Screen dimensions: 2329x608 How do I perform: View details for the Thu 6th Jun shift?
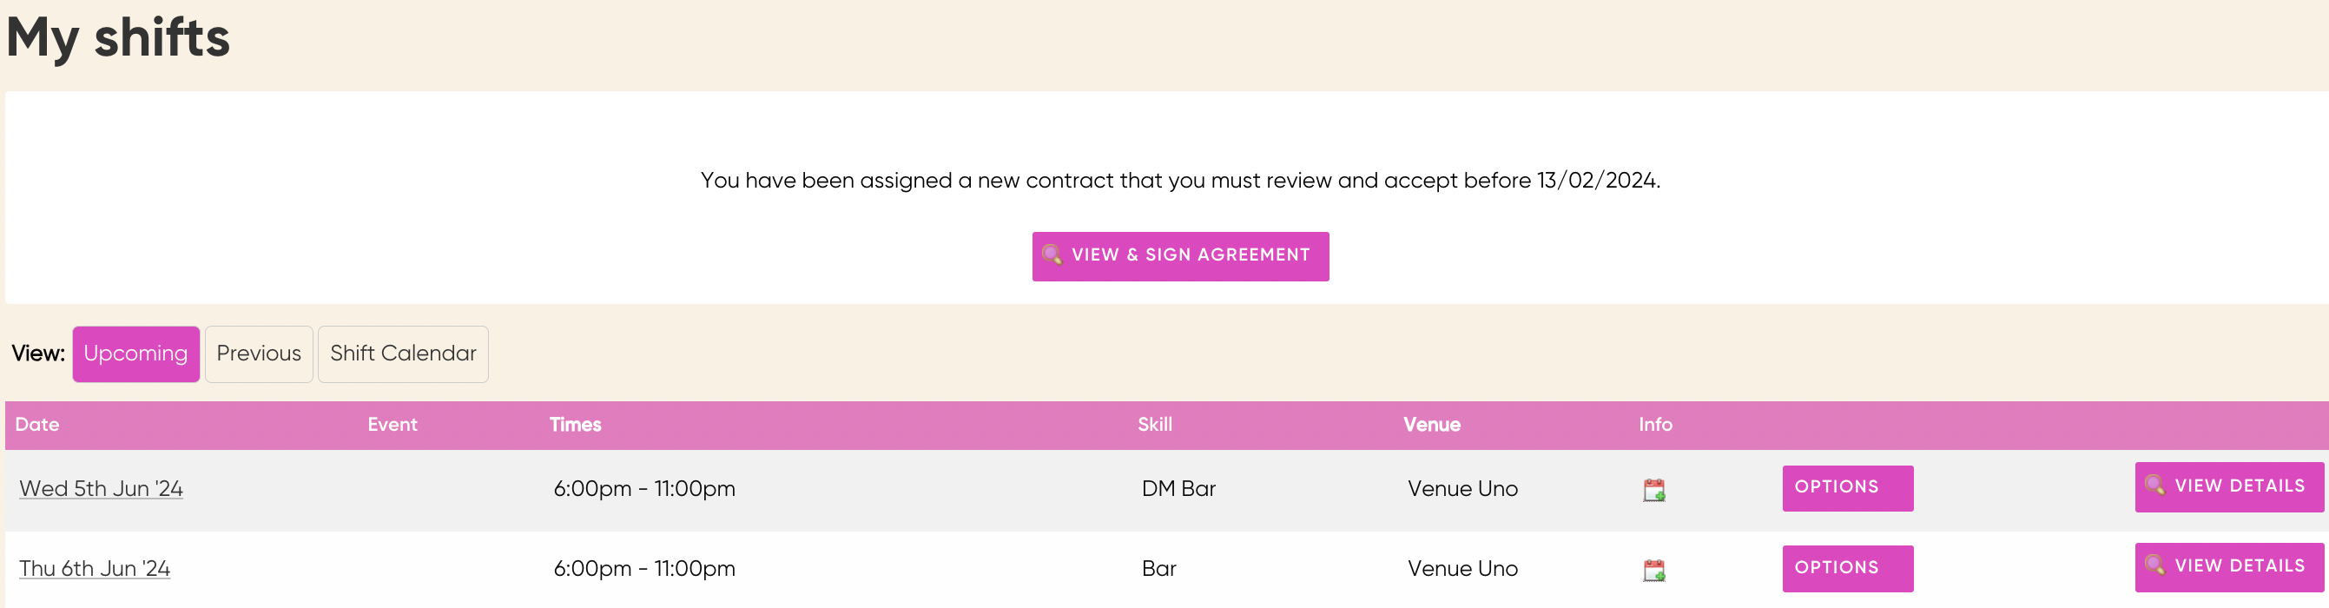coord(2228,567)
